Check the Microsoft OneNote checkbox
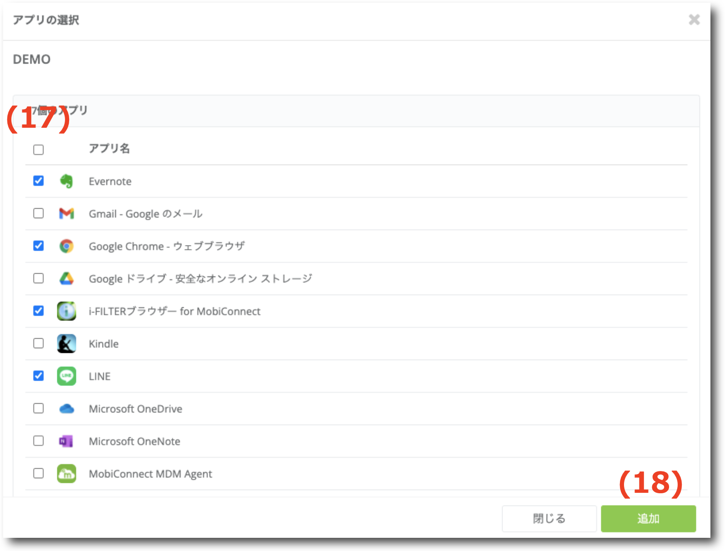 coord(39,441)
